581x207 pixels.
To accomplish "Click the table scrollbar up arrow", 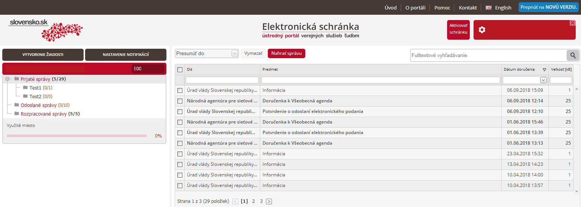I will pos(576,88).
